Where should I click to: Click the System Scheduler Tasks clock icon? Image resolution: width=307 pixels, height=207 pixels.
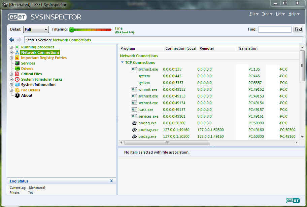[17, 79]
